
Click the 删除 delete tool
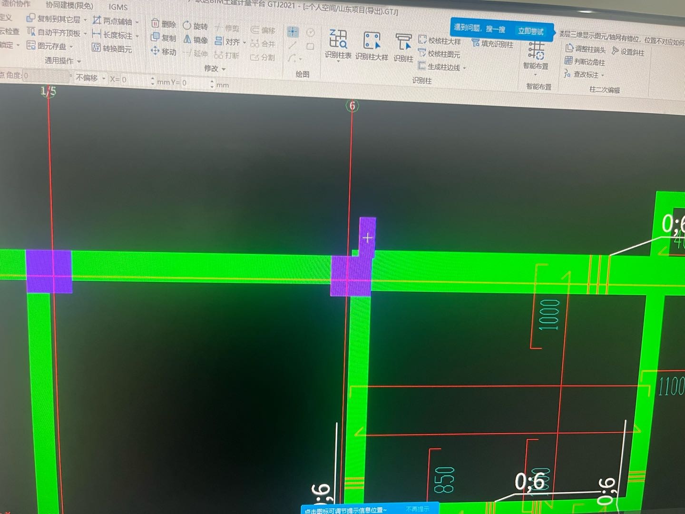[163, 24]
